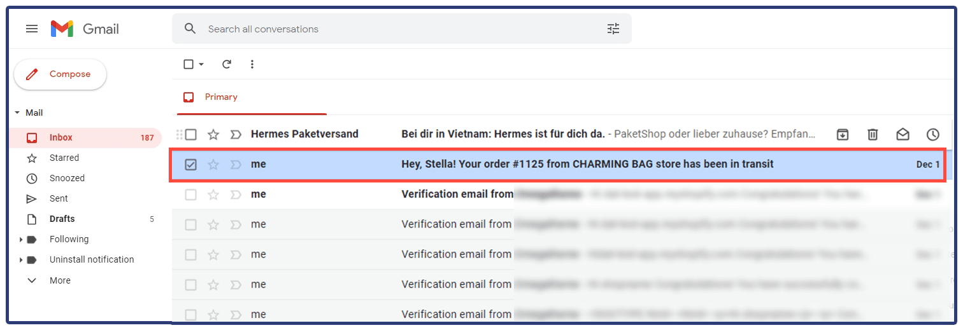Expand the Uninstall notification label
Viewport: 963px width, 330px height.
tap(21, 260)
